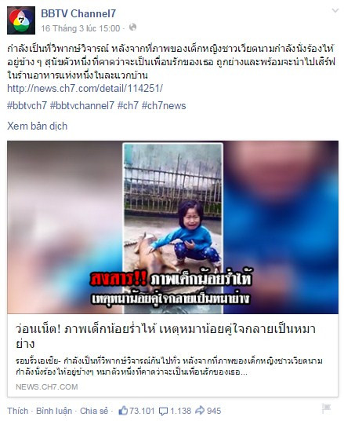
Task: Select the #ch7news hashtag
Action: pos(164,105)
